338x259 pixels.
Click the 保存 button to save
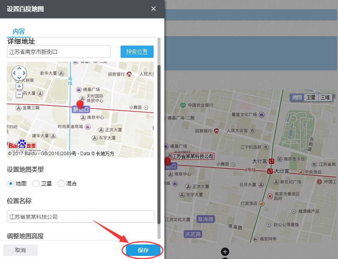tap(142, 250)
